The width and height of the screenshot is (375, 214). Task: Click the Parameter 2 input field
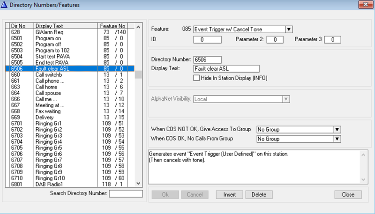click(275, 40)
